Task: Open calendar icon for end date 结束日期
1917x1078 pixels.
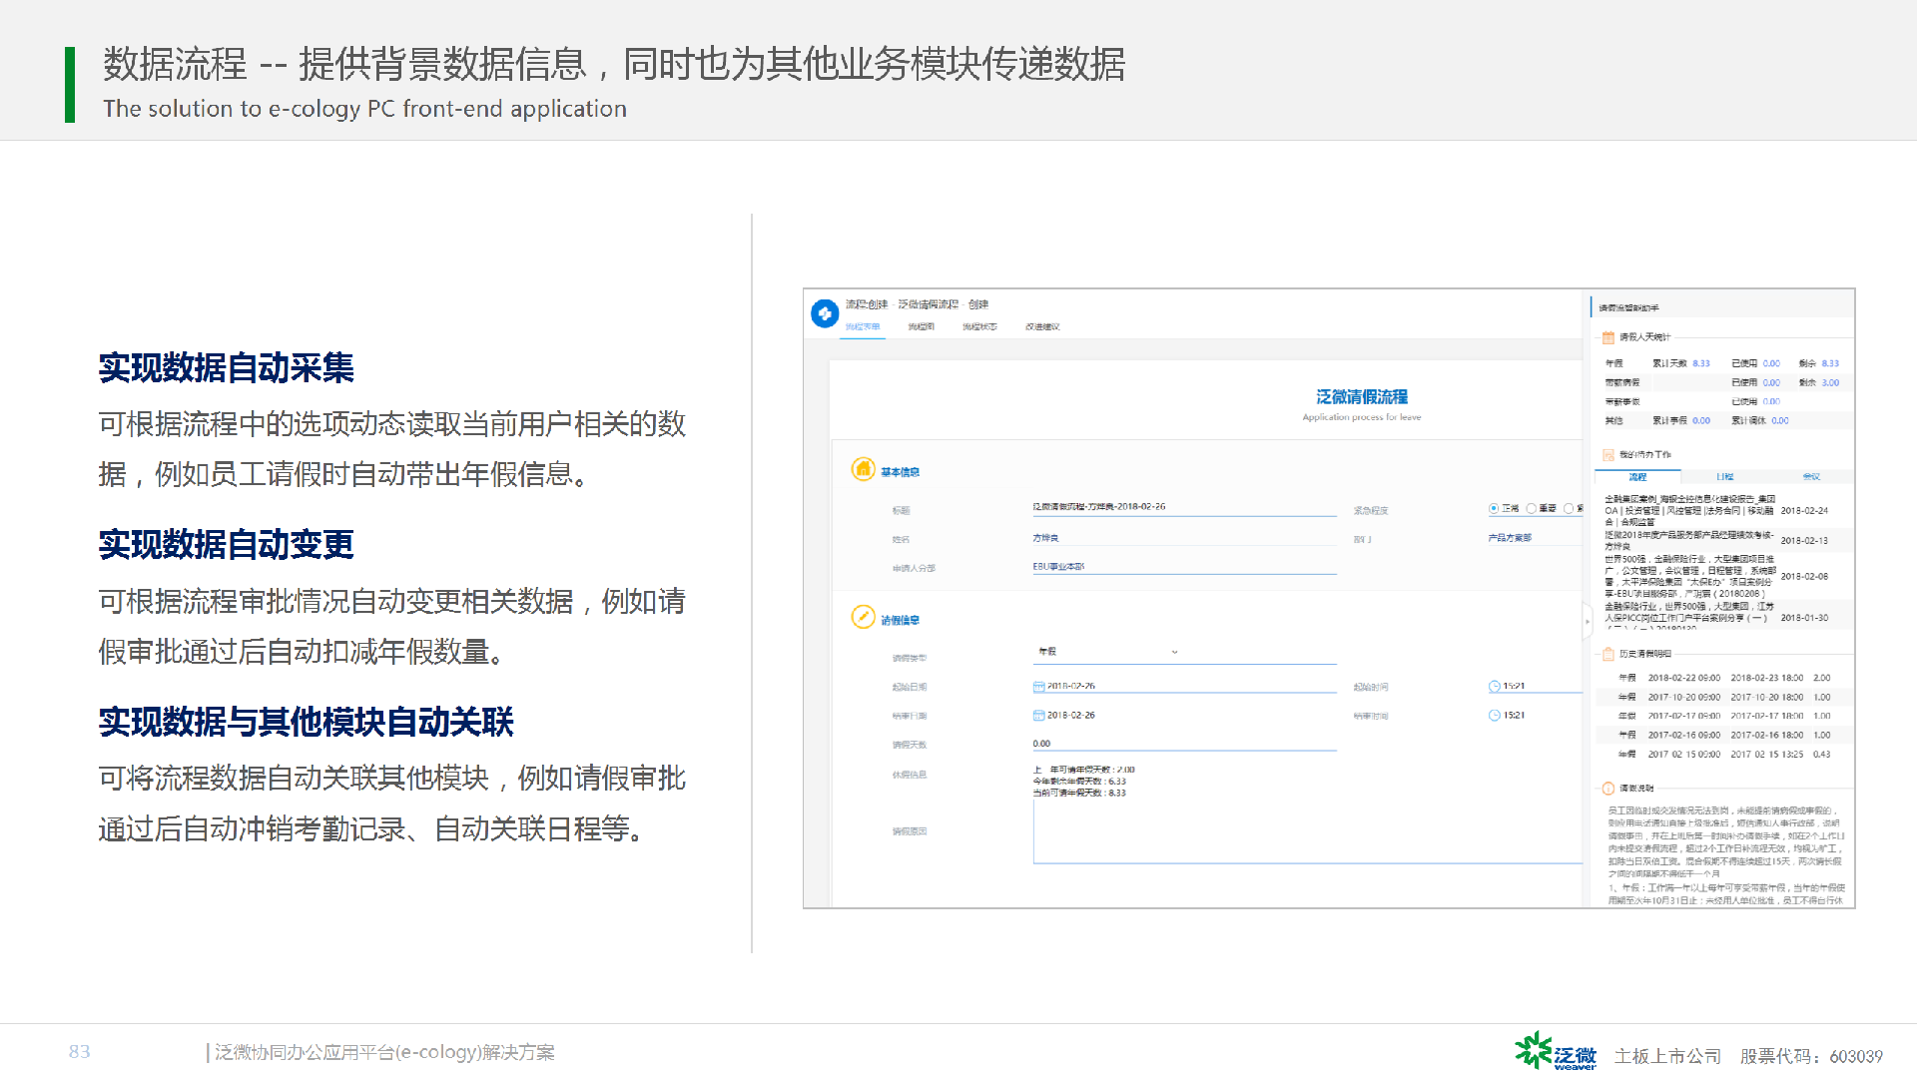Action: (1038, 716)
